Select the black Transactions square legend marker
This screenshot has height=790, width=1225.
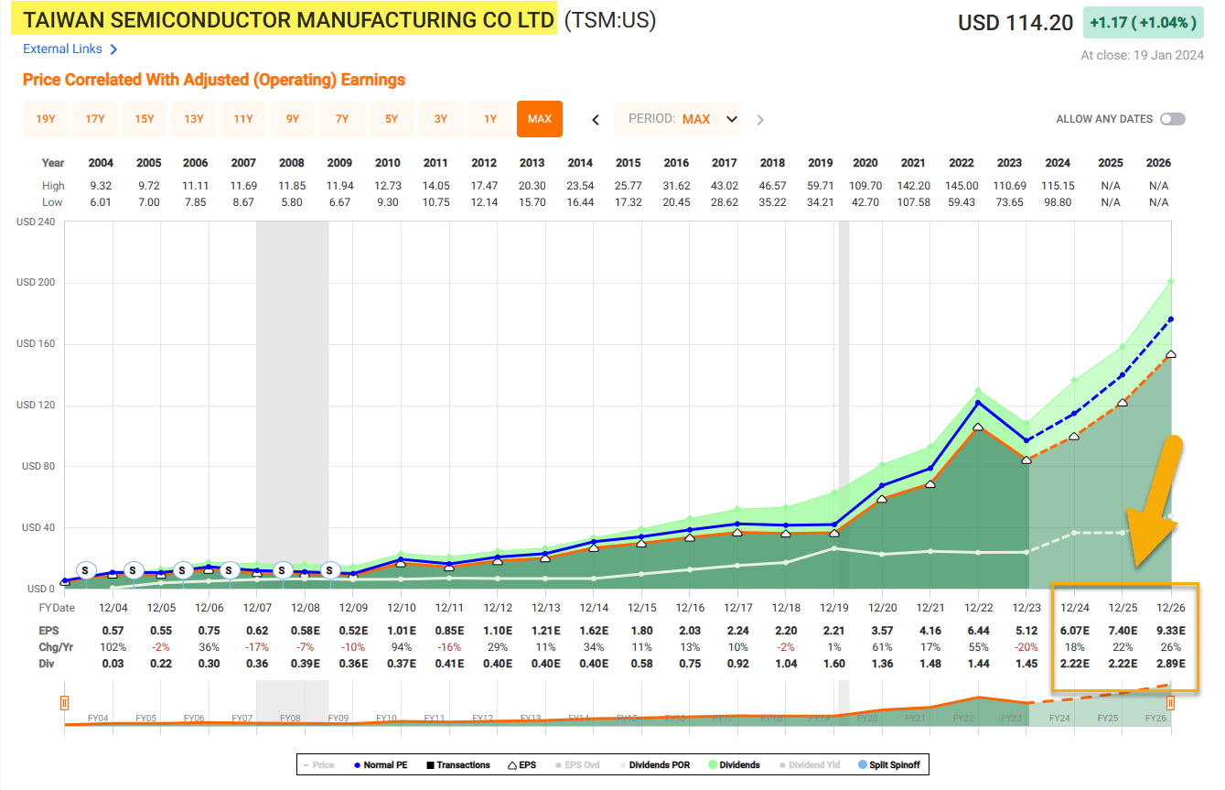(x=432, y=764)
